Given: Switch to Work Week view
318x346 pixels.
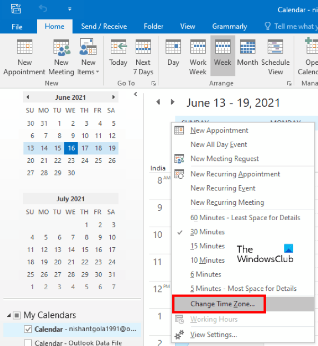Looking at the screenshot, I should pyautogui.click(x=198, y=57).
